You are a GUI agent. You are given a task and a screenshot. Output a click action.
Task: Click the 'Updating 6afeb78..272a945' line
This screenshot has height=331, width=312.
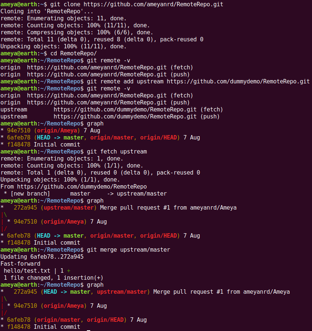tap(42, 257)
